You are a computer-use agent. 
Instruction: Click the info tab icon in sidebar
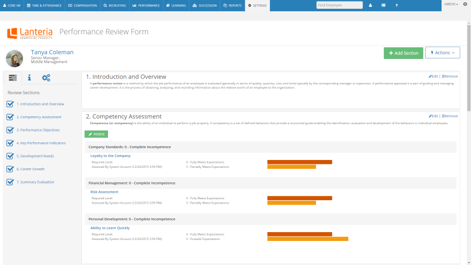[x=29, y=78]
